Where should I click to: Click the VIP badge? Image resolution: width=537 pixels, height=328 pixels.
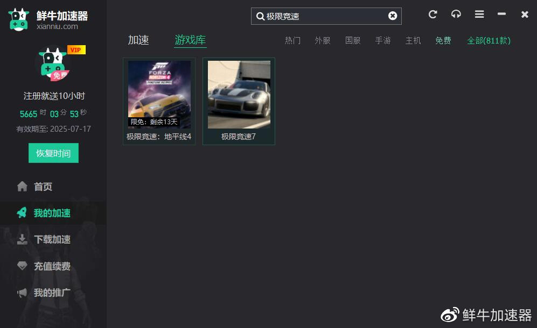coord(76,50)
